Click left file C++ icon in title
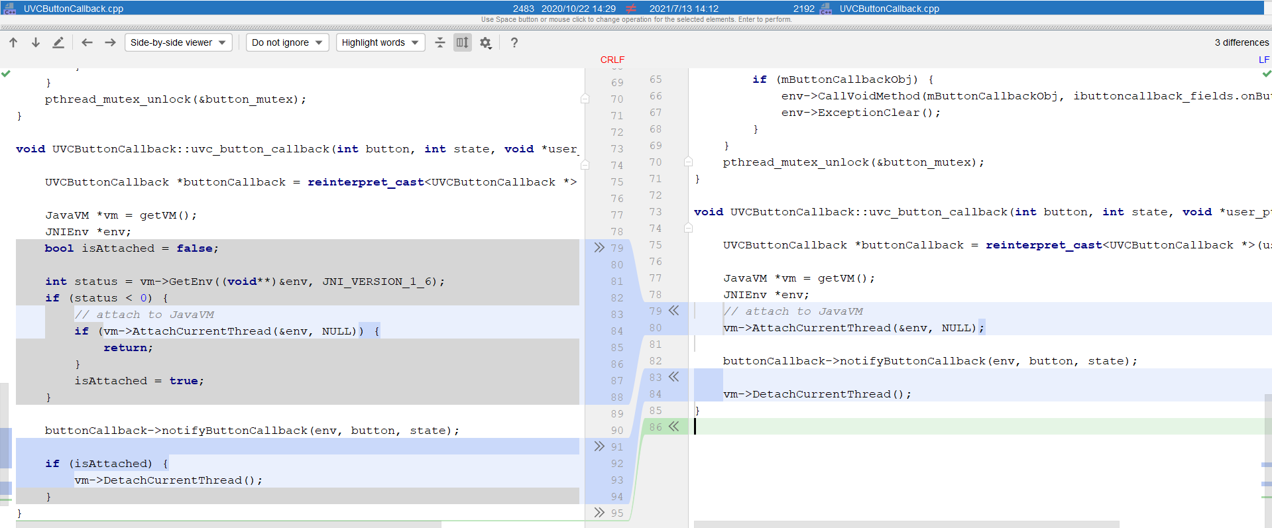Viewport: 1272px width, 528px height. tap(10, 9)
